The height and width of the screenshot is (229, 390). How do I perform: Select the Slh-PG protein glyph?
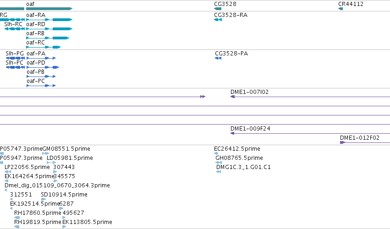[15, 58]
